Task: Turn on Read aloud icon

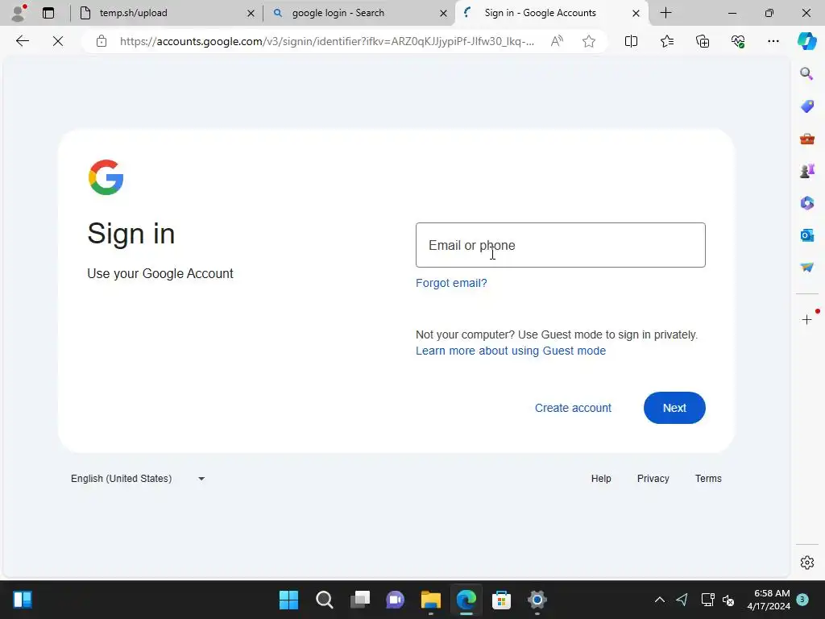Action: click(x=557, y=41)
